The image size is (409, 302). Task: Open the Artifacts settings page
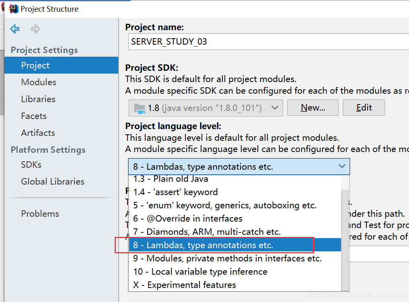click(38, 133)
